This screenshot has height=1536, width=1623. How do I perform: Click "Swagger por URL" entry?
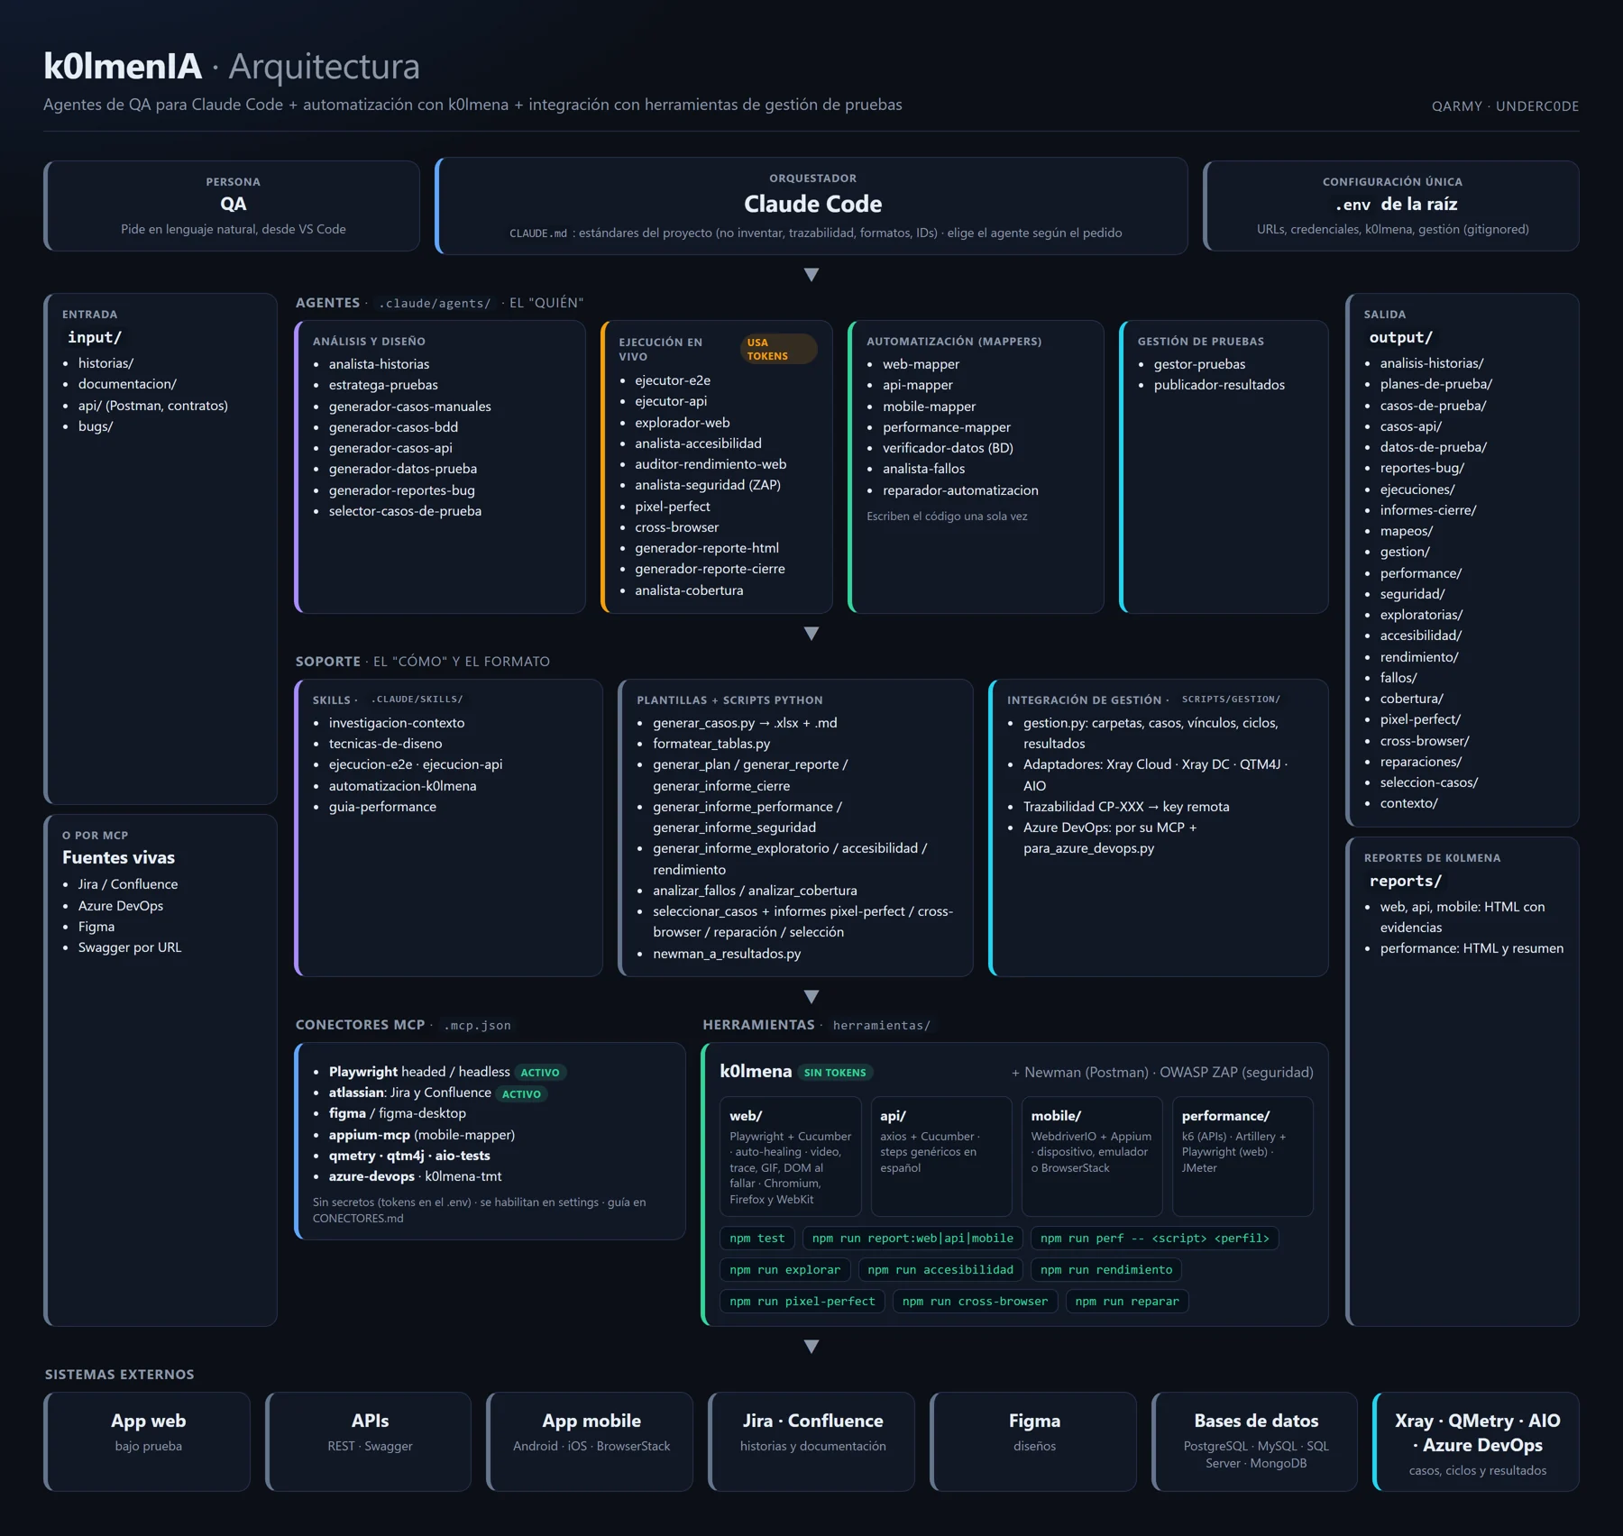(x=130, y=947)
